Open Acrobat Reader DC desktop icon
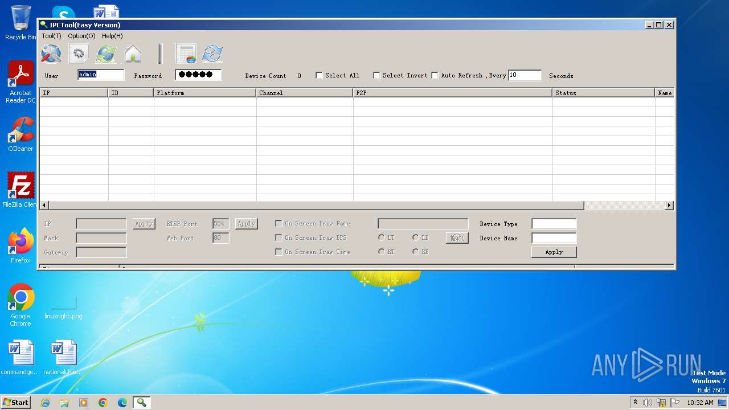Screen dimensions: 729x410 tap(21, 82)
